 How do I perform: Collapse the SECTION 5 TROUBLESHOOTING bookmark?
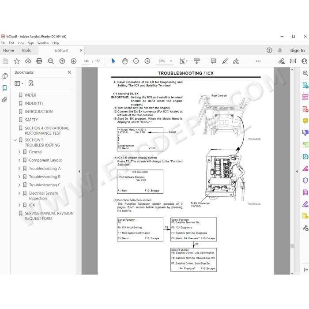coord(15,140)
